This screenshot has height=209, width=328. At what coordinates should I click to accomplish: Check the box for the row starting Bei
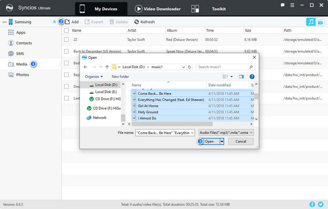pyautogui.click(x=67, y=74)
